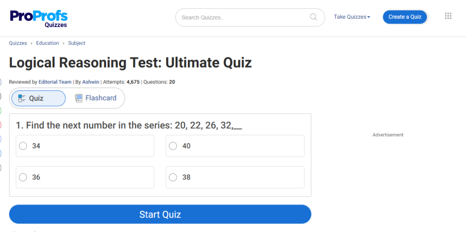The height and width of the screenshot is (232, 466).
Task: Choose the radio button for 40
Action: (173, 146)
